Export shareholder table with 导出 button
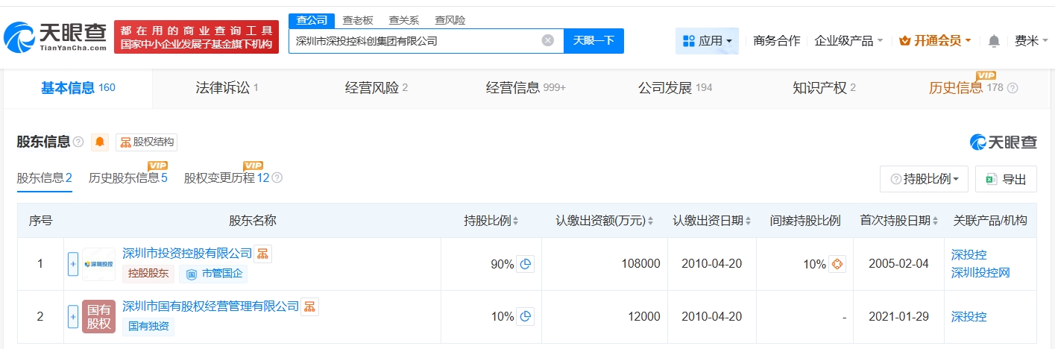The image size is (1055, 349). click(x=1006, y=179)
